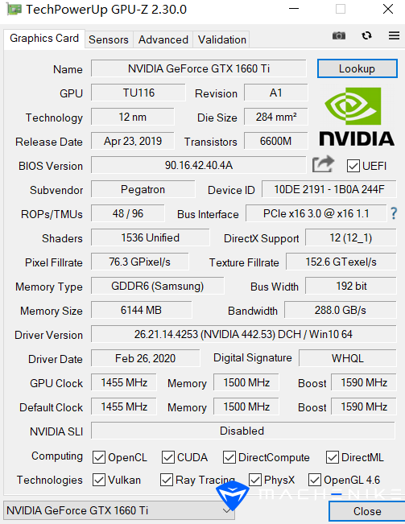Open the Validation tab
The width and height of the screenshot is (405, 524).
coord(222,39)
